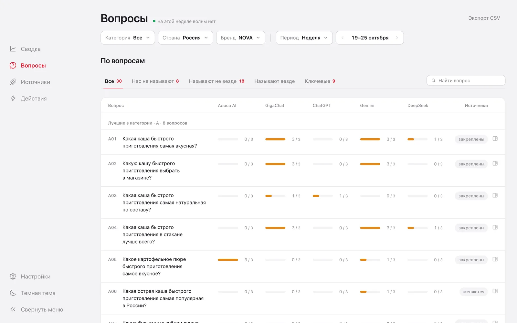Image resolution: width=517 pixels, height=323 pixels.
Task: Click the Вопросы question-mark icon in sidebar
Action: point(13,66)
